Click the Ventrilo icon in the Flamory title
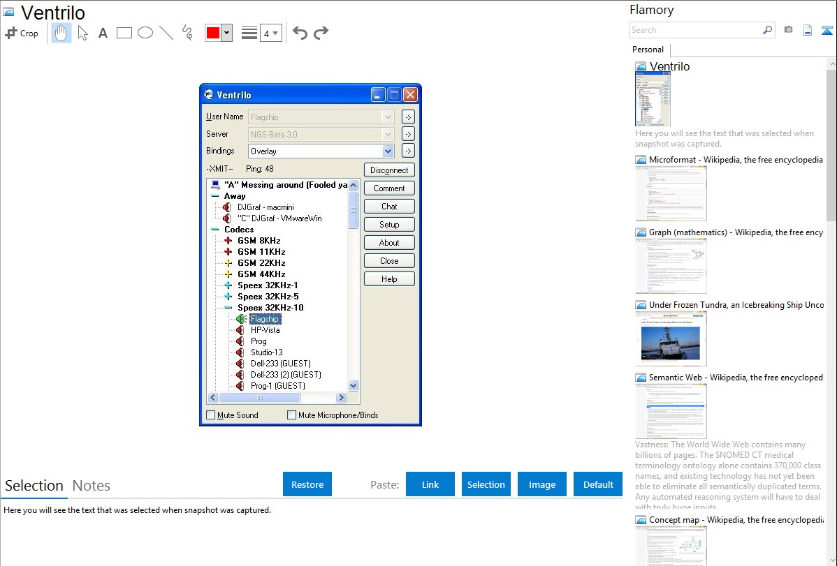837x566 pixels. coord(8,12)
